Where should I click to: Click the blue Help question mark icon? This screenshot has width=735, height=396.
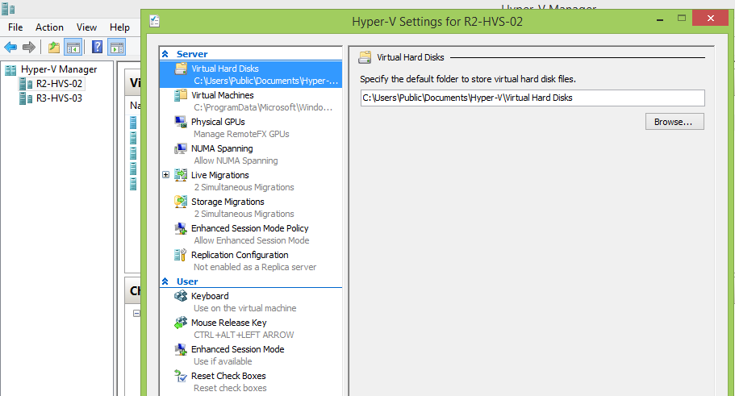[x=97, y=47]
